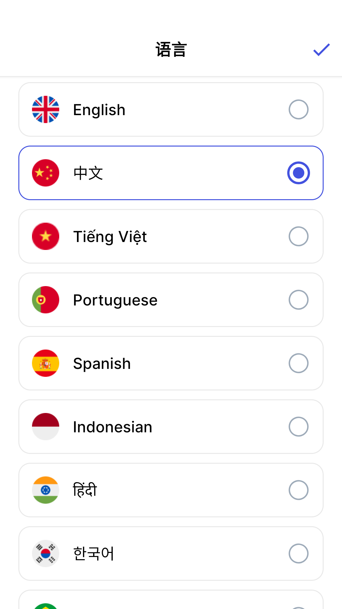This screenshot has height=609, width=342.
Task: Click the Vietnam flag icon
Action: [46, 236]
